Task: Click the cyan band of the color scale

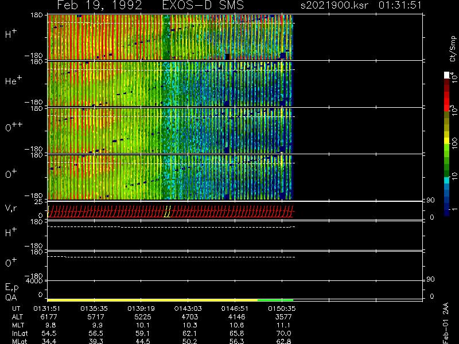Action: tap(447, 181)
